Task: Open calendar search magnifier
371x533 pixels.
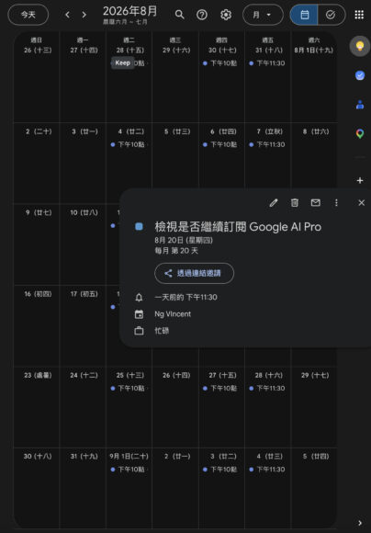Action: [179, 15]
